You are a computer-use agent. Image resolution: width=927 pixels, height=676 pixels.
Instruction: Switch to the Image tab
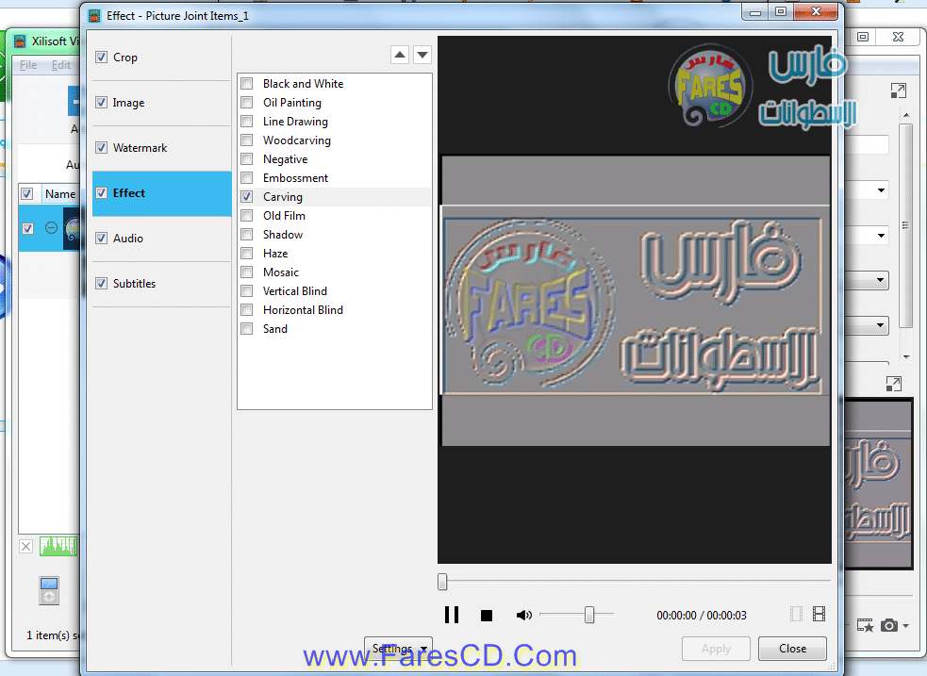click(x=161, y=103)
